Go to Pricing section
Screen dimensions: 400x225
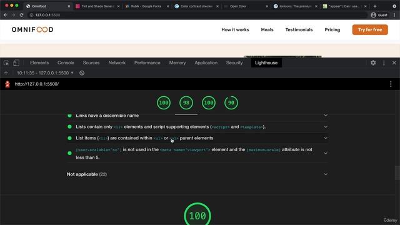332,29
